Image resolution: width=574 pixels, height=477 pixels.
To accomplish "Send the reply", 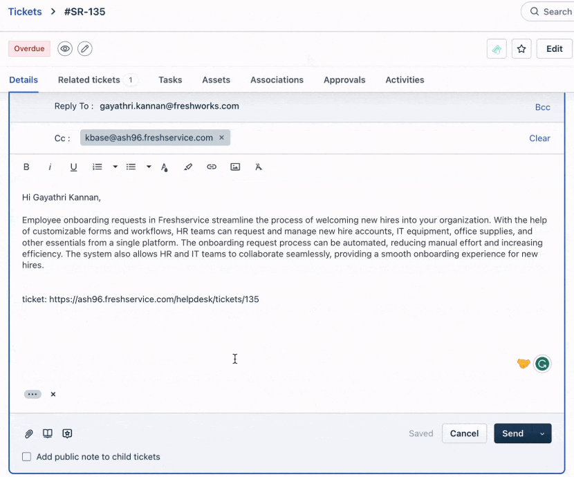I will [x=513, y=433].
